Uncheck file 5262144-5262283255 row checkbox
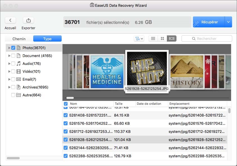Screen dimensions: 237x166 point(66,148)
